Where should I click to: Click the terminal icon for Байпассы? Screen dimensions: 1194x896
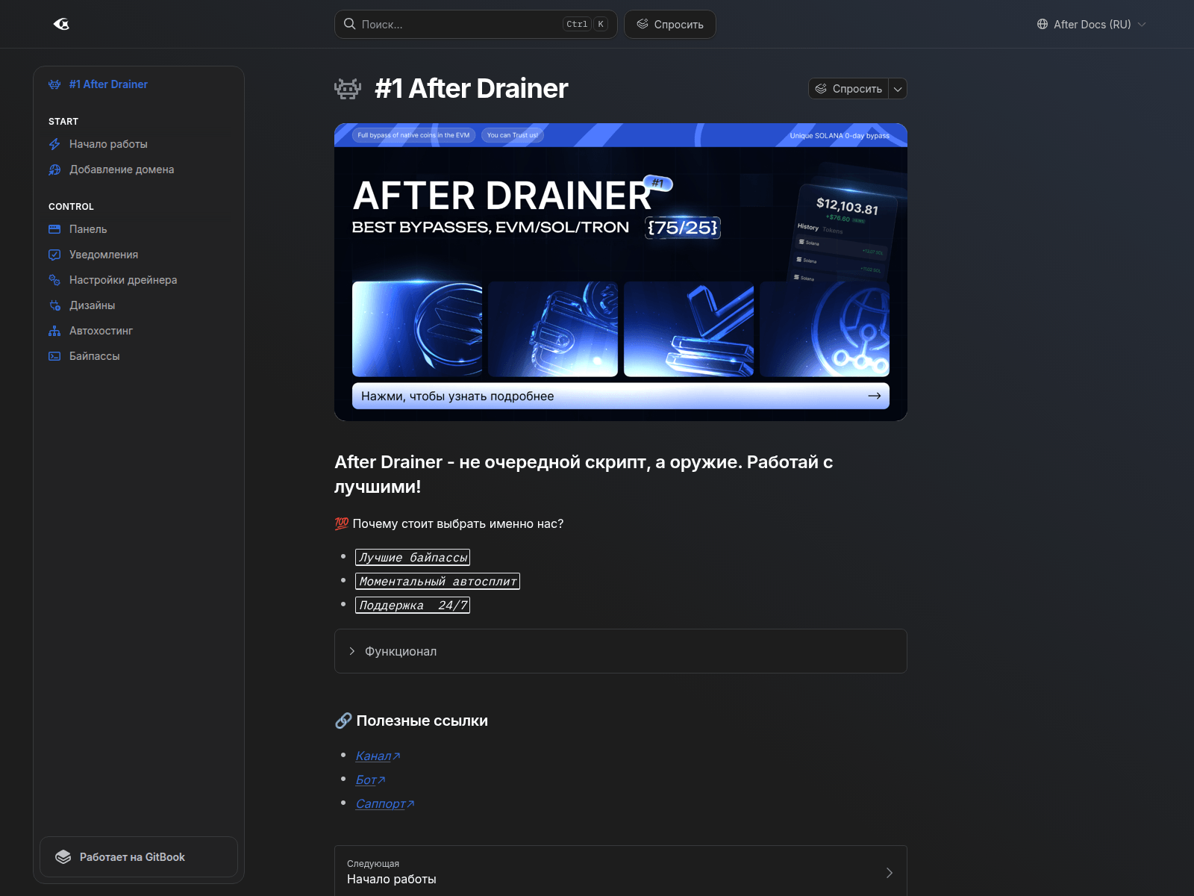[x=54, y=356]
